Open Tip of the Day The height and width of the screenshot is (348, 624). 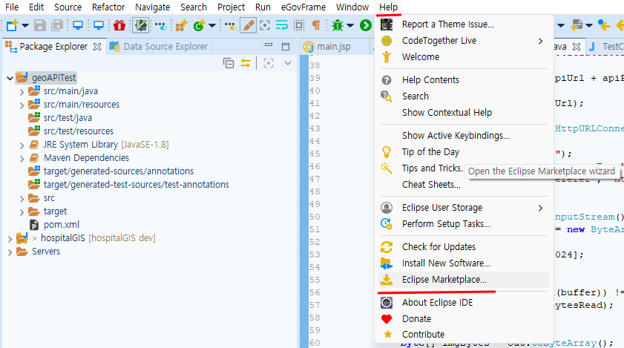coord(464,152)
